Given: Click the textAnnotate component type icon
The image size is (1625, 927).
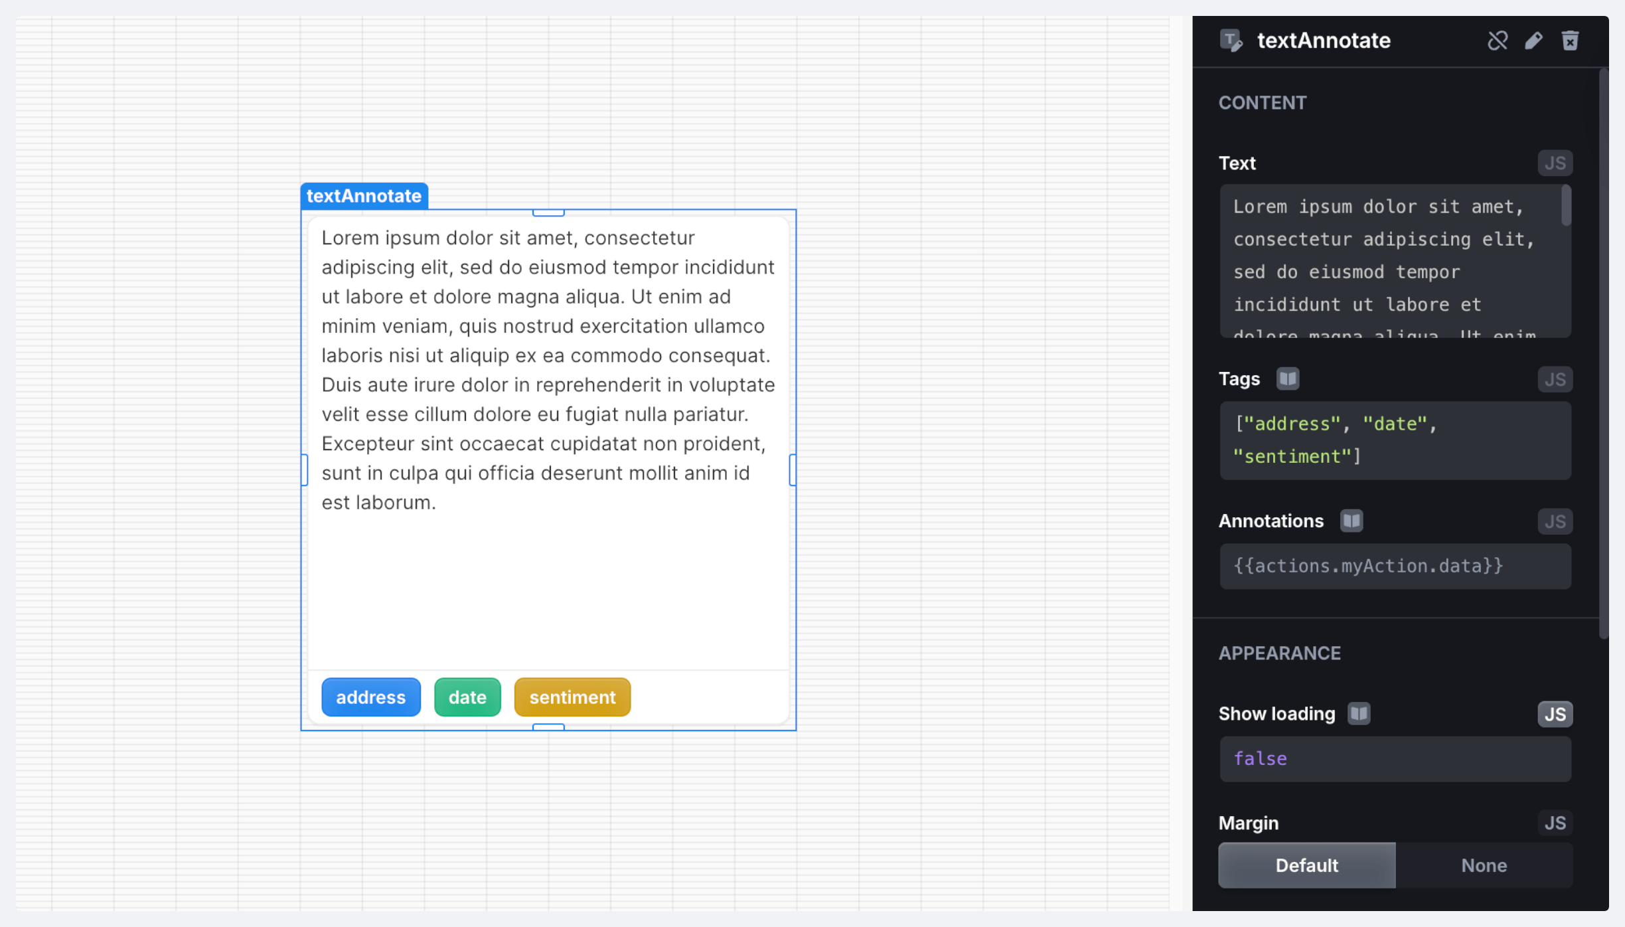Looking at the screenshot, I should pyautogui.click(x=1231, y=41).
